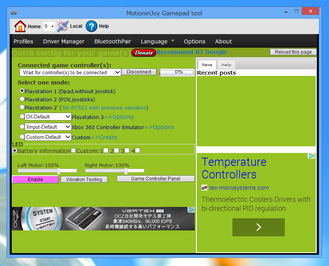Open the Recommend BT Dongle link
The width and height of the screenshot is (329, 266).
[x=191, y=52]
